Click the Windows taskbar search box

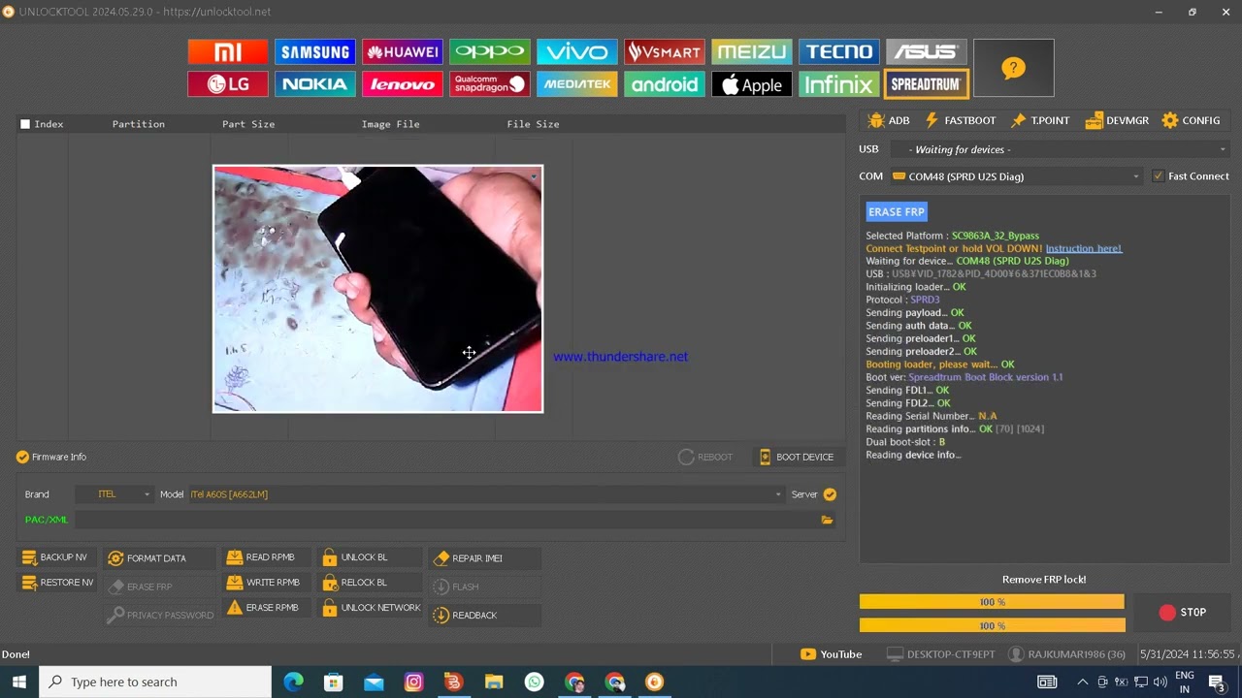tap(155, 682)
